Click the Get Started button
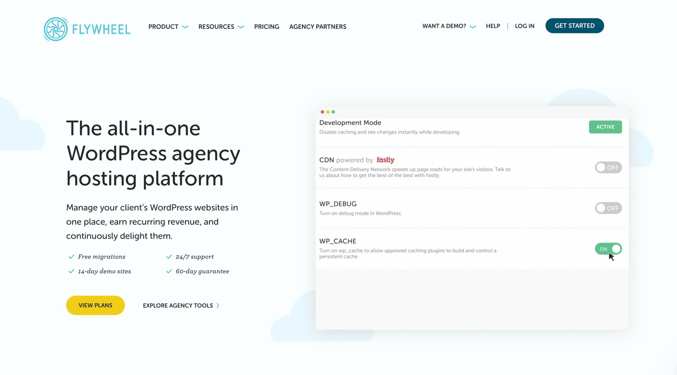The height and width of the screenshot is (375, 677). pos(574,26)
